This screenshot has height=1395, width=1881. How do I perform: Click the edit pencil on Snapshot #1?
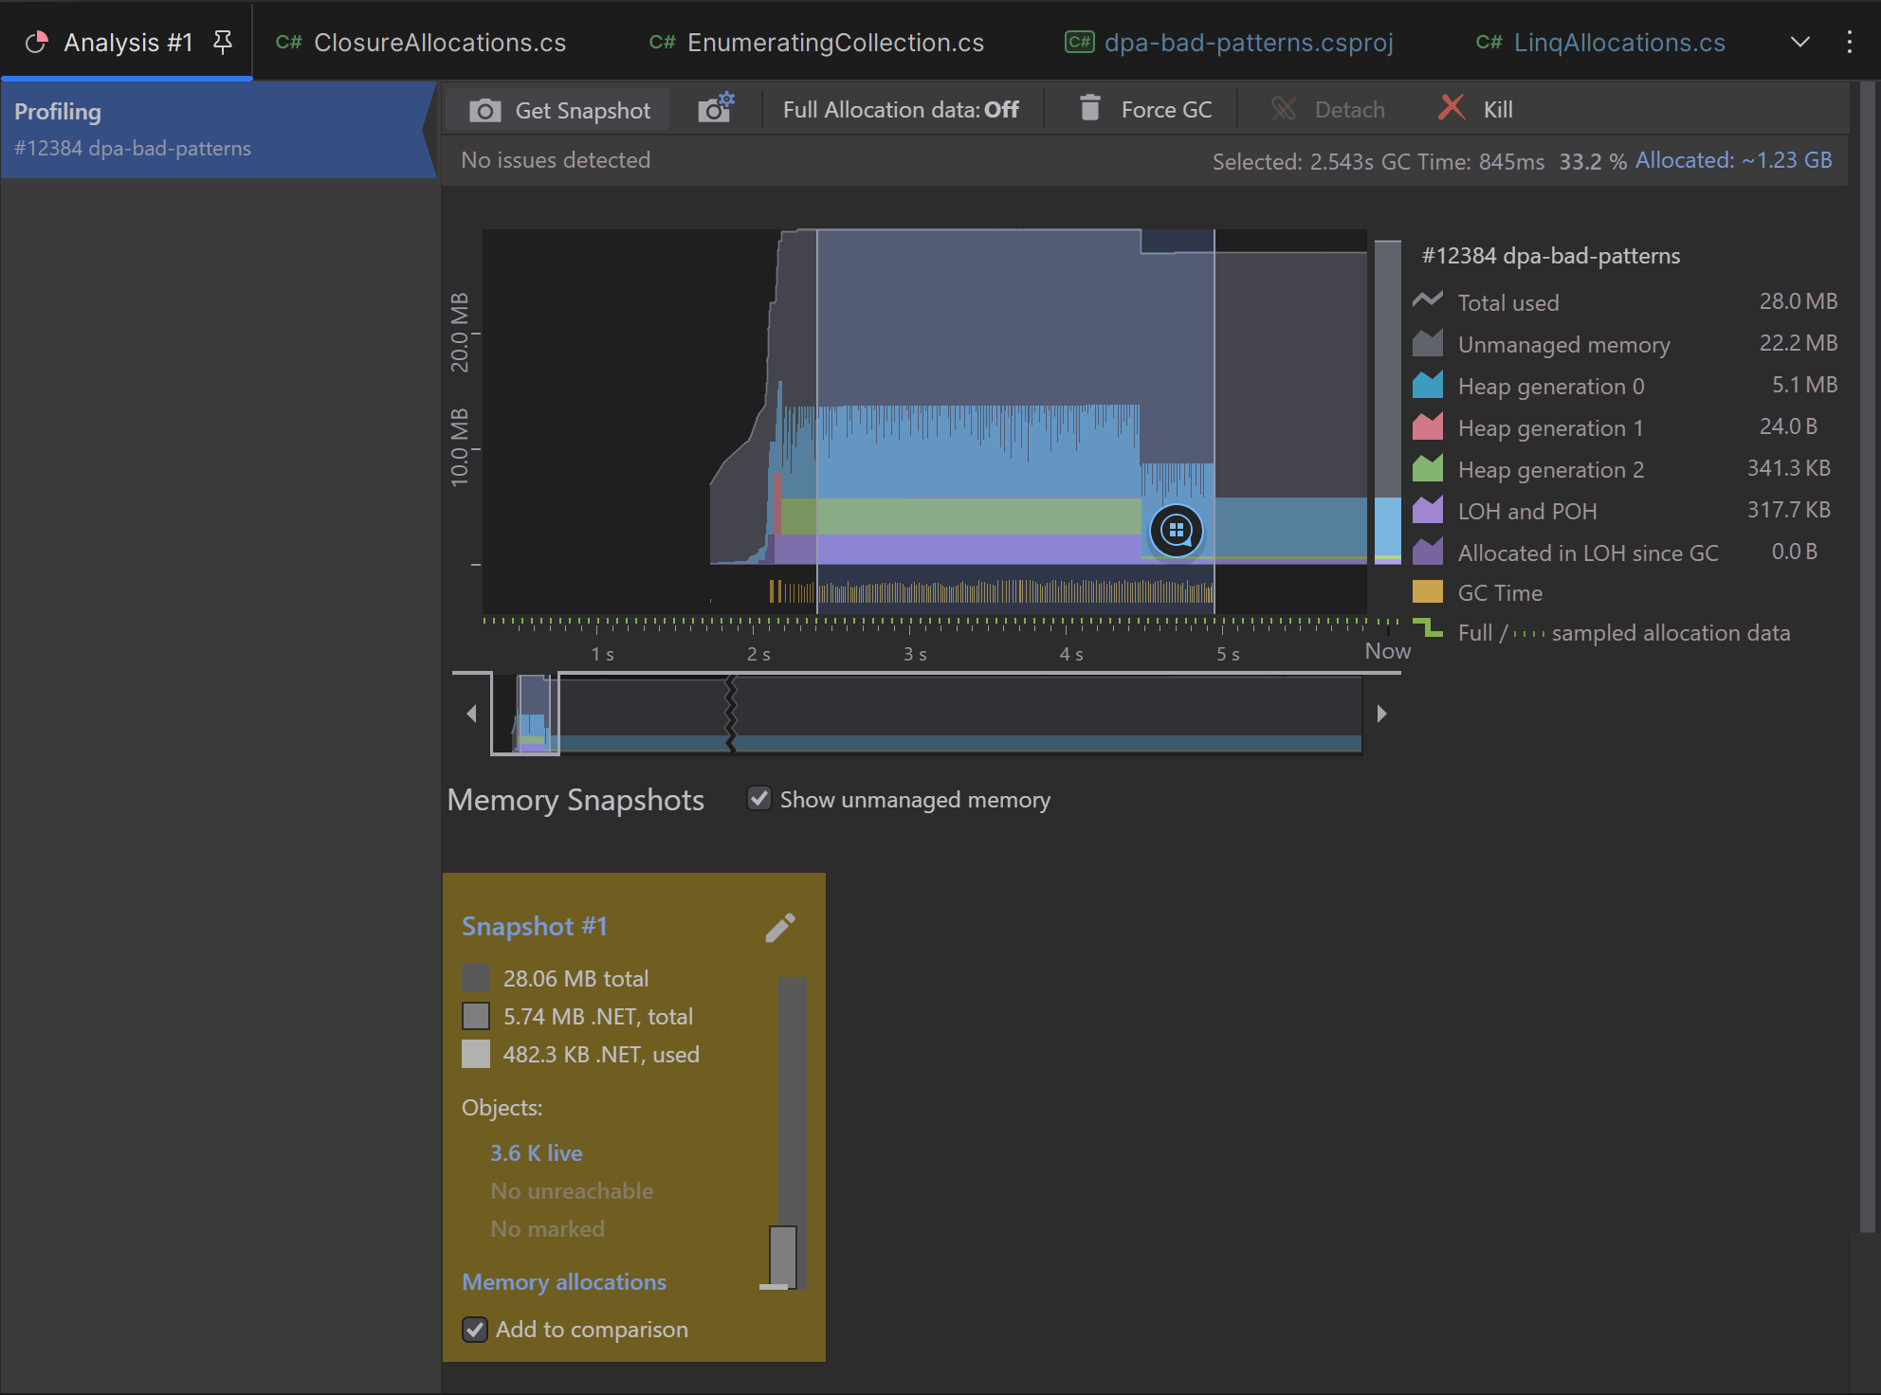click(x=779, y=928)
